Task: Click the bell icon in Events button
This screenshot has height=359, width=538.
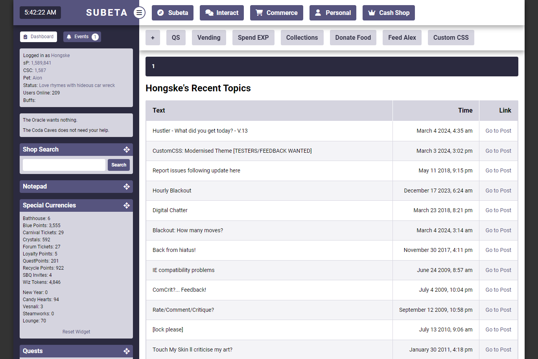Action: pos(69,37)
